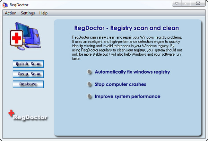Click the RegDoctor app icon in title bar

pyautogui.click(x=5, y=5)
